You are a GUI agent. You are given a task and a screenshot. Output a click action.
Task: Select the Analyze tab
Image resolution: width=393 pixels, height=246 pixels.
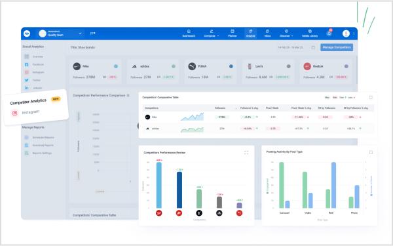250,33
